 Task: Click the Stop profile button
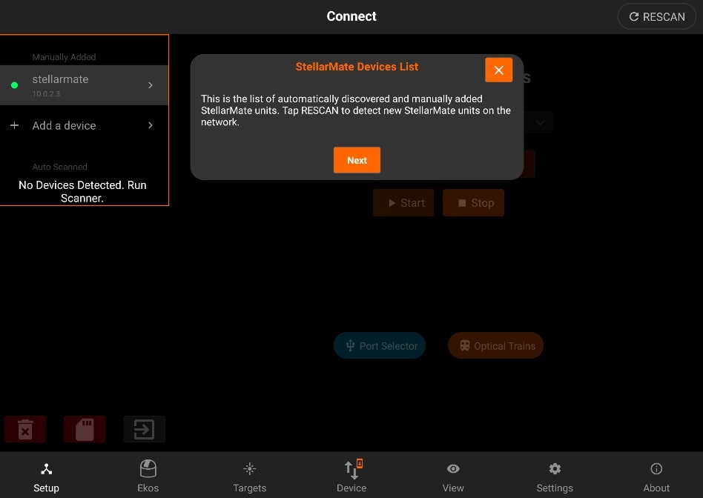tap(473, 202)
